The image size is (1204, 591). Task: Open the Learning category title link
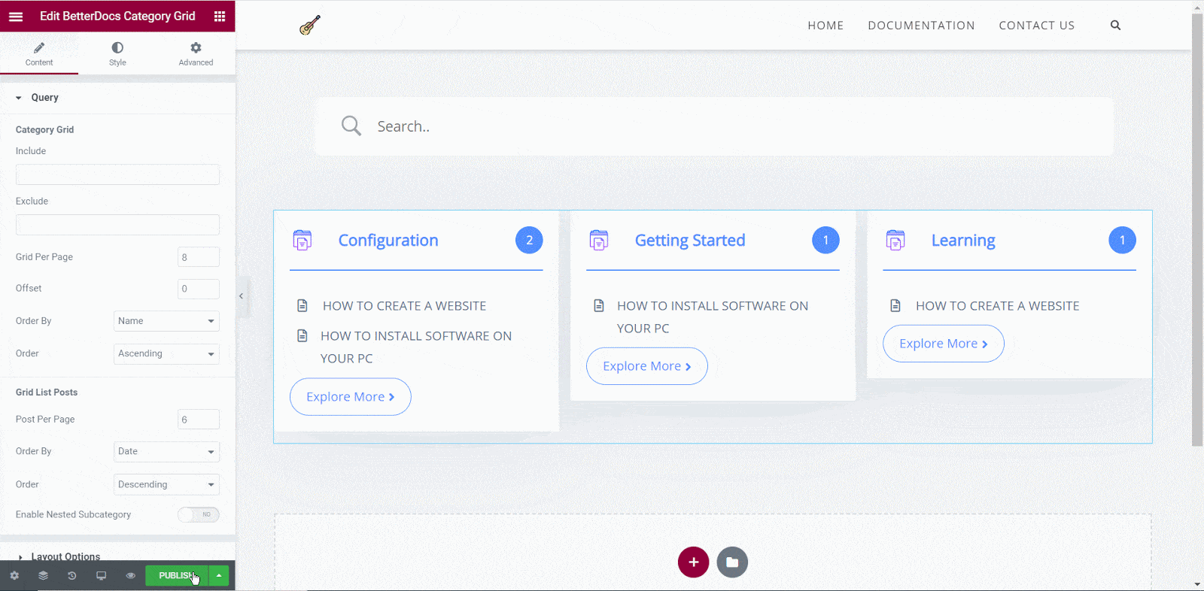(963, 241)
